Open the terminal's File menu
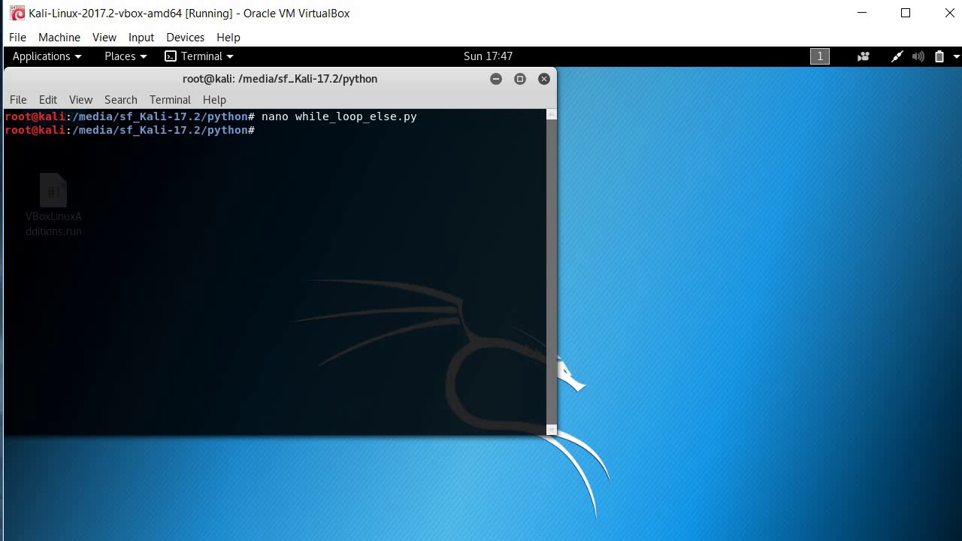This screenshot has width=962, height=541. [x=18, y=99]
